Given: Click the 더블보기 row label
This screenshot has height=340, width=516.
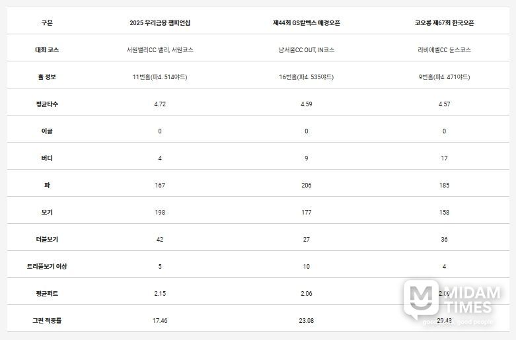Looking at the screenshot, I should [46, 239].
